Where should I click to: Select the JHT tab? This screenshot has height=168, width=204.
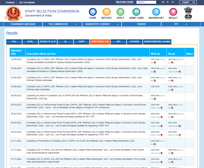[118, 42]
